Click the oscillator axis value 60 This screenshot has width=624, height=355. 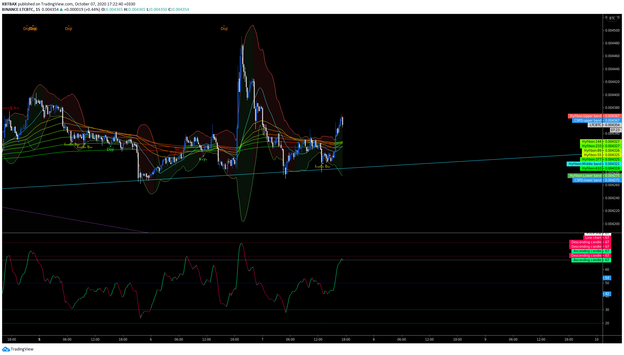607,269
